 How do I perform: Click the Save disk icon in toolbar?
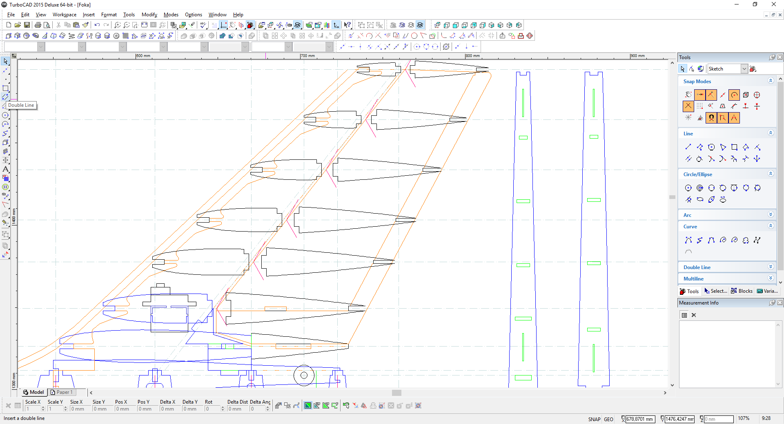pyautogui.click(x=27, y=25)
